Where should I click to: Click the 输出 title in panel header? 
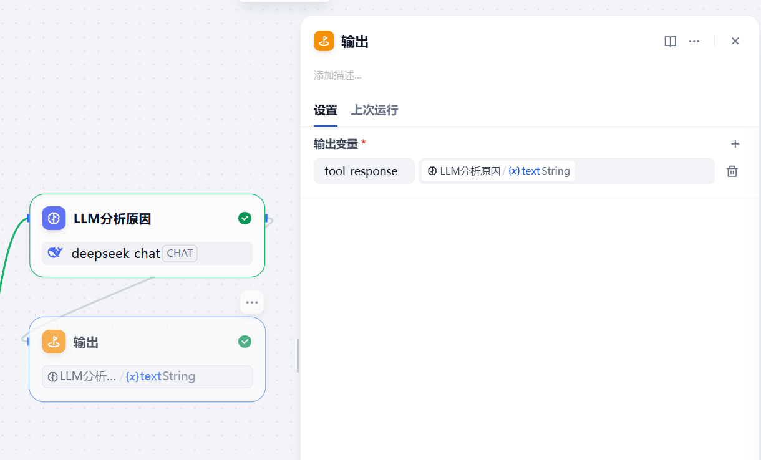tap(354, 42)
